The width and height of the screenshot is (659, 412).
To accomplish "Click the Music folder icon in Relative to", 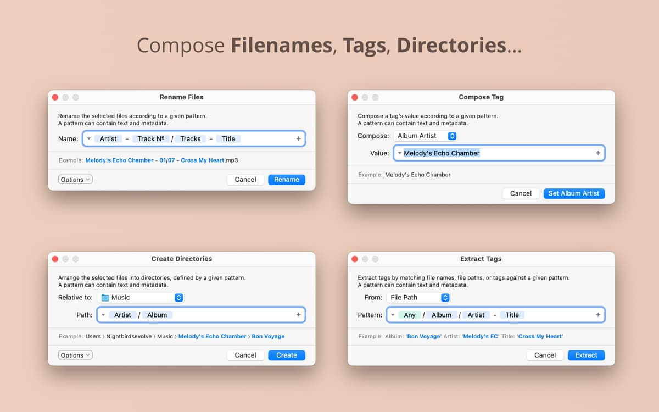I will point(105,298).
